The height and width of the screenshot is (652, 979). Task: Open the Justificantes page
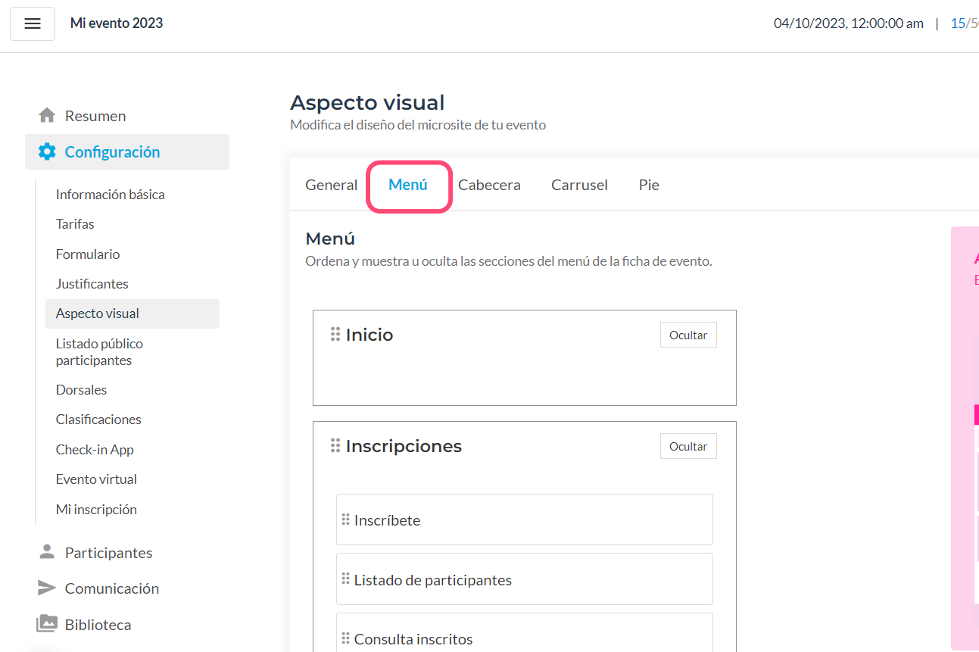[92, 284]
